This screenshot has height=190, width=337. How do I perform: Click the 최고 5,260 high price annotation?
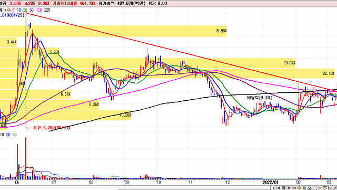click(52, 128)
